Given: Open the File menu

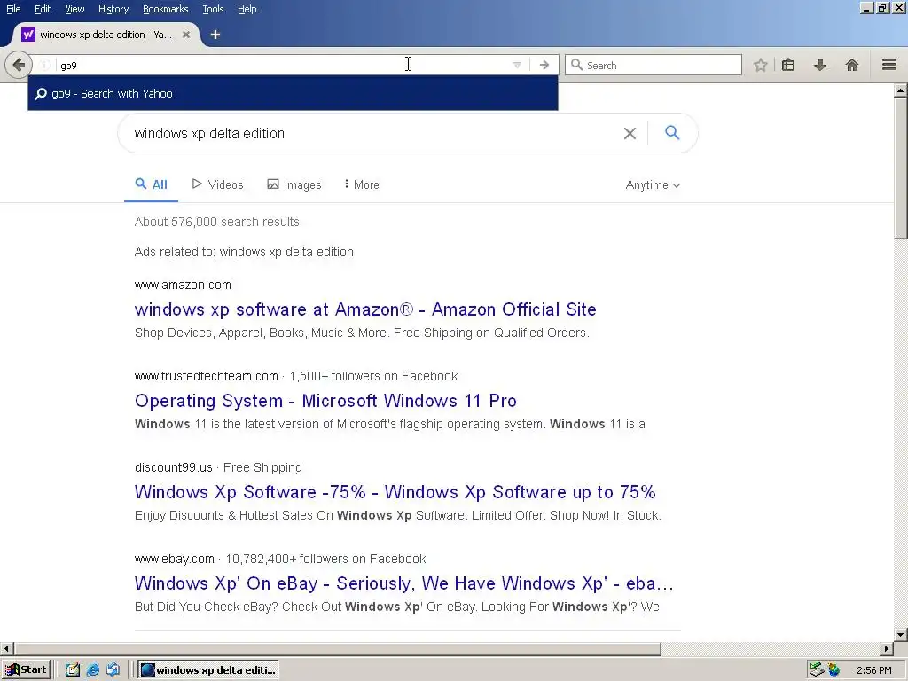Looking at the screenshot, I should 13,9.
